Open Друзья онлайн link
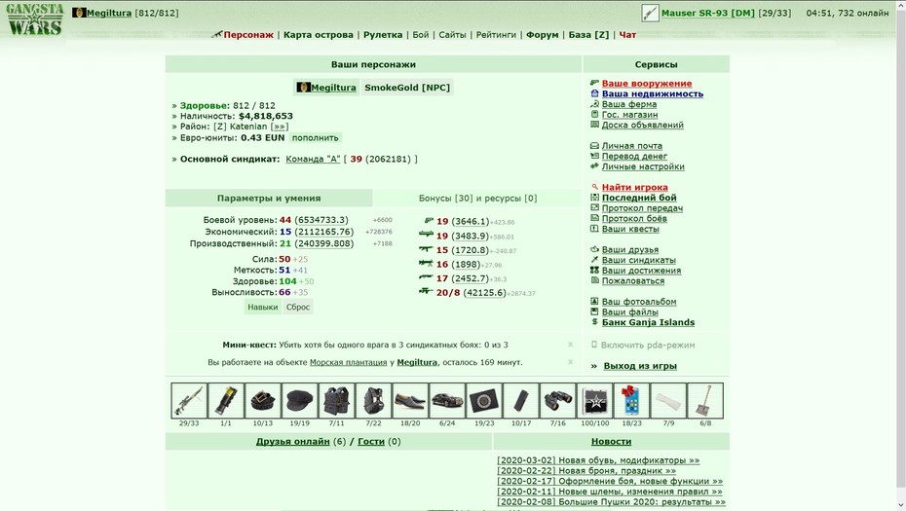This screenshot has height=511, width=906. (293, 441)
